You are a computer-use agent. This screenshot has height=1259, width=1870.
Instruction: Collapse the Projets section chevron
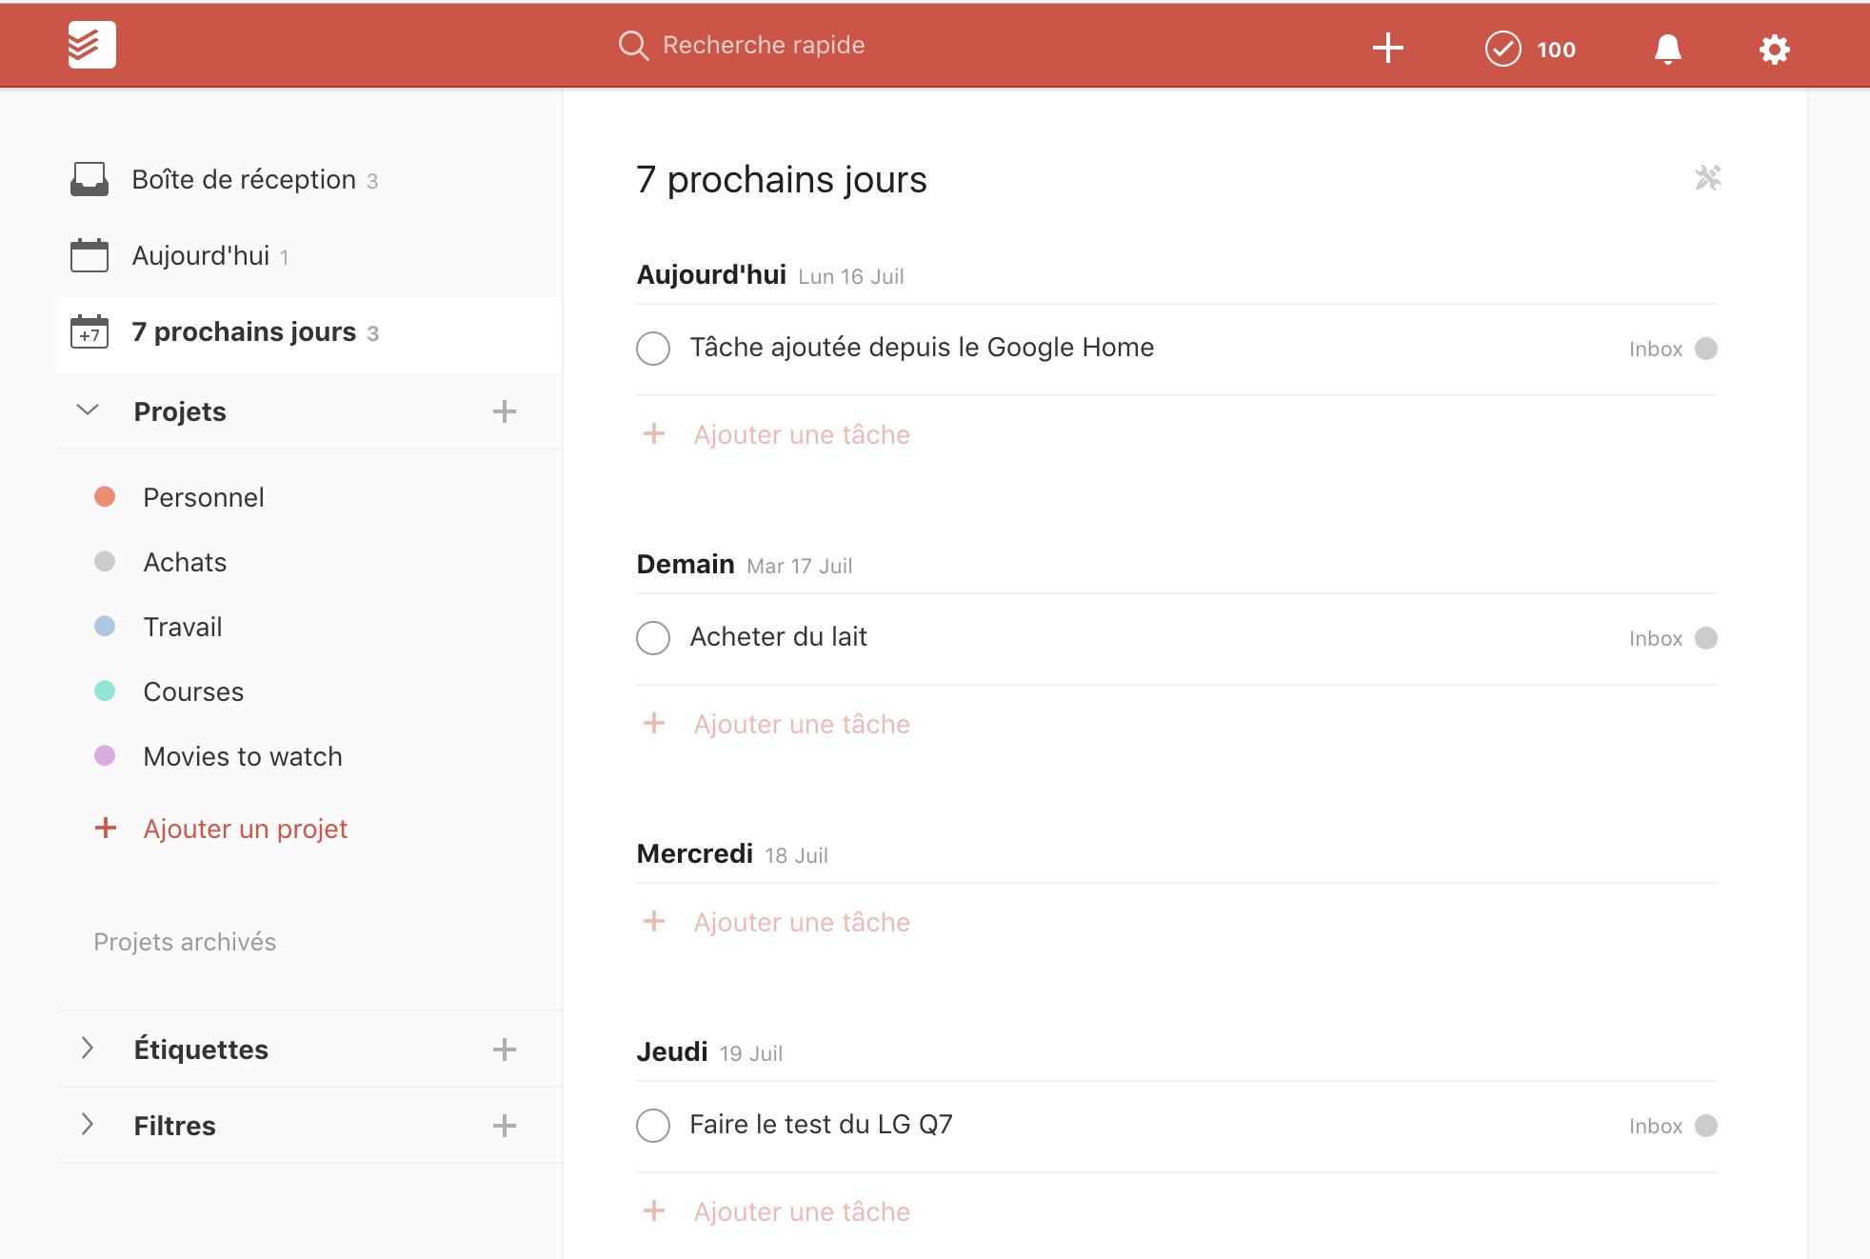tap(88, 410)
